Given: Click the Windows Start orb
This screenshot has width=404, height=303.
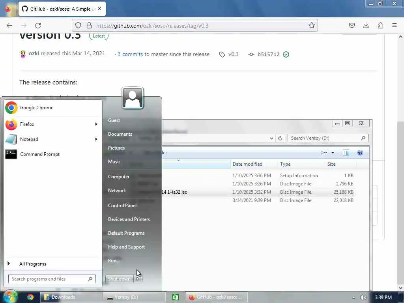Looking at the screenshot, I should click(10, 297).
